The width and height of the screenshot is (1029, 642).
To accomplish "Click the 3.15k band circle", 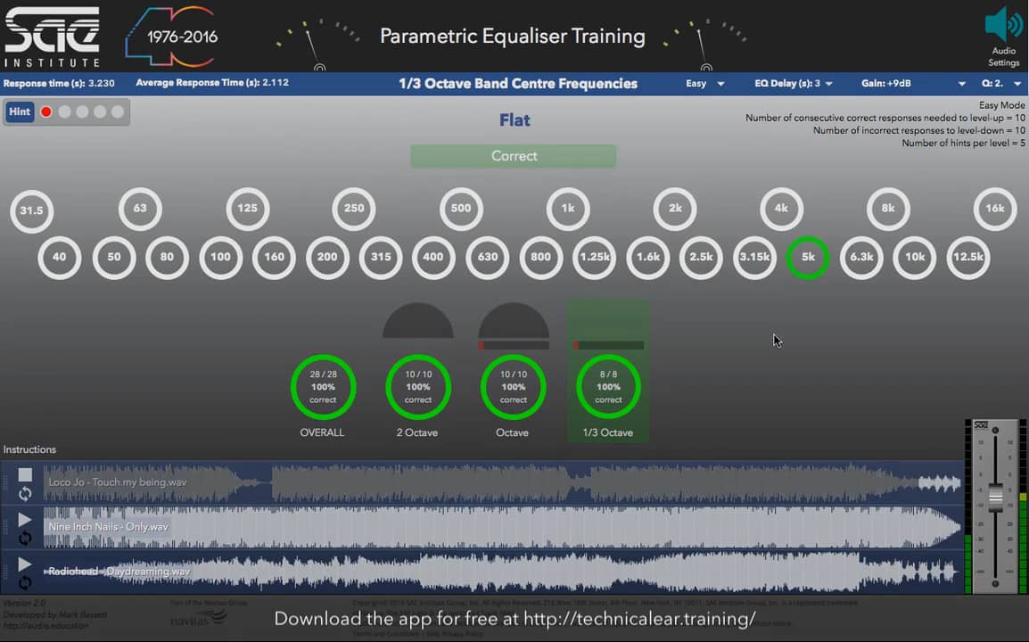I will 754,258.
